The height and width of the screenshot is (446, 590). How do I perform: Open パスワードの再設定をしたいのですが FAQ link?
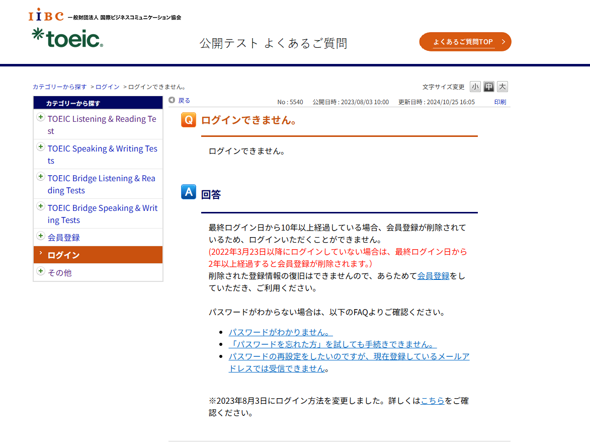click(x=349, y=362)
